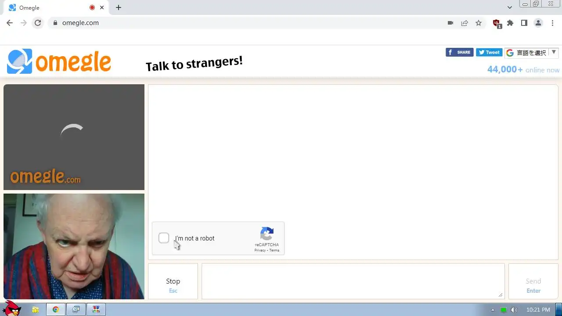
Task: Tweet about Omegle
Action: click(x=489, y=52)
